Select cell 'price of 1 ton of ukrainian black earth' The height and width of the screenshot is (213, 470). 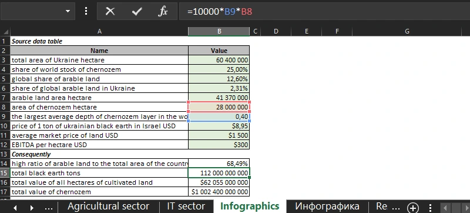tap(99, 126)
